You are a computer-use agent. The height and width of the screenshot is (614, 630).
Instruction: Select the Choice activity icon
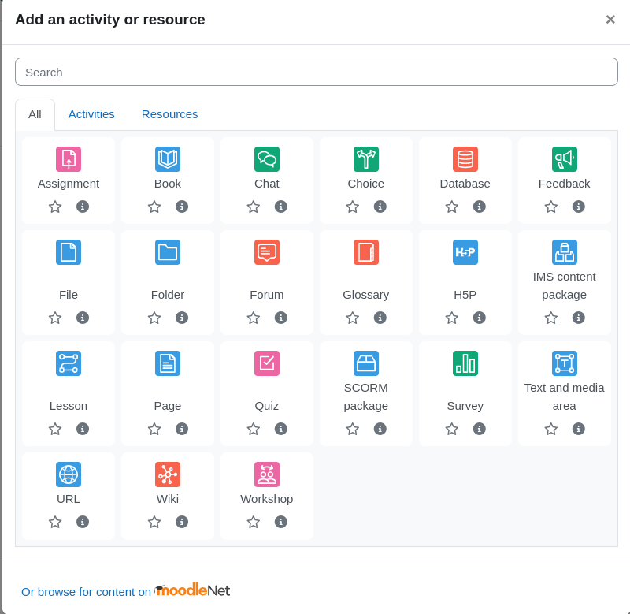pyautogui.click(x=366, y=159)
